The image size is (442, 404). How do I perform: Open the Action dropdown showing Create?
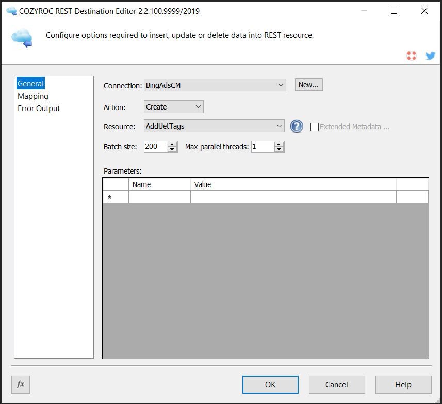click(174, 107)
